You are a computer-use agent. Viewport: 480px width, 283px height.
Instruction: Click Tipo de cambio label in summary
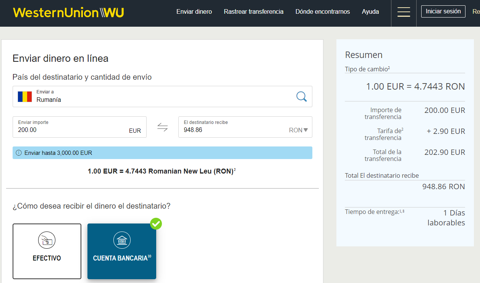coord(367,69)
